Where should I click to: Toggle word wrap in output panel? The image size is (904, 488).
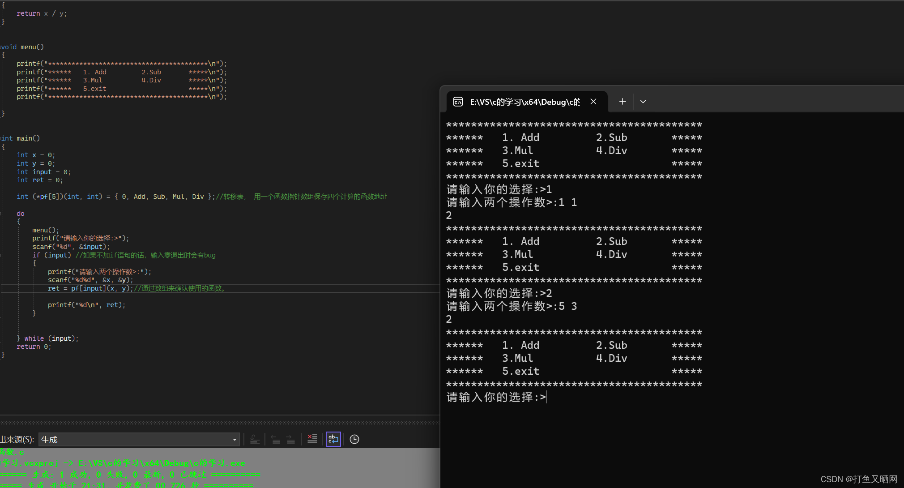333,440
